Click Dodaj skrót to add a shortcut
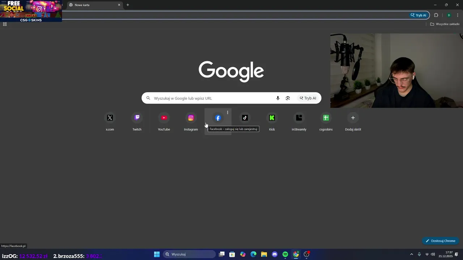The width and height of the screenshot is (463, 260). click(x=353, y=122)
